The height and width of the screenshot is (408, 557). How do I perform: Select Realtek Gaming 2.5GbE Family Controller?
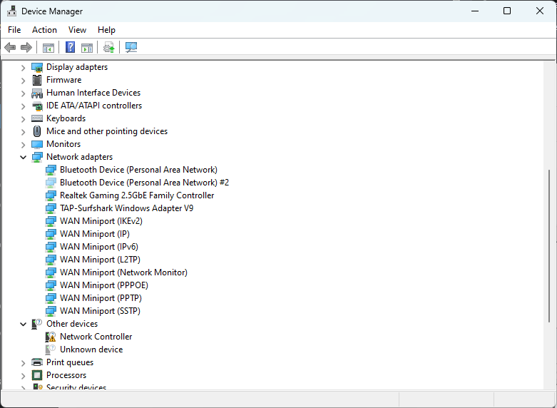(x=137, y=195)
